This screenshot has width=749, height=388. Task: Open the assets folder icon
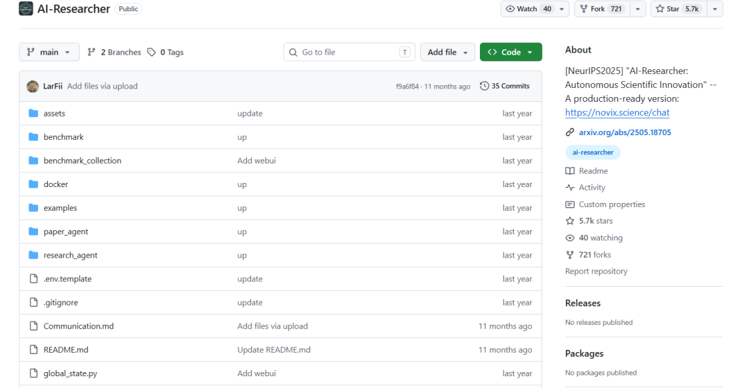pyautogui.click(x=33, y=113)
